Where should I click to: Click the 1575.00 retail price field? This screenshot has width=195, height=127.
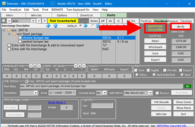[181, 41]
